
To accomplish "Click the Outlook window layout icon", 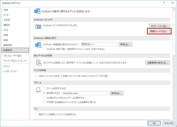I will click(38, 27).
